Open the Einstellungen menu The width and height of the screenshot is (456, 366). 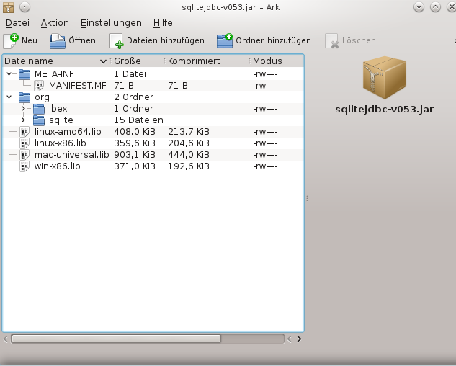pyautogui.click(x=111, y=22)
